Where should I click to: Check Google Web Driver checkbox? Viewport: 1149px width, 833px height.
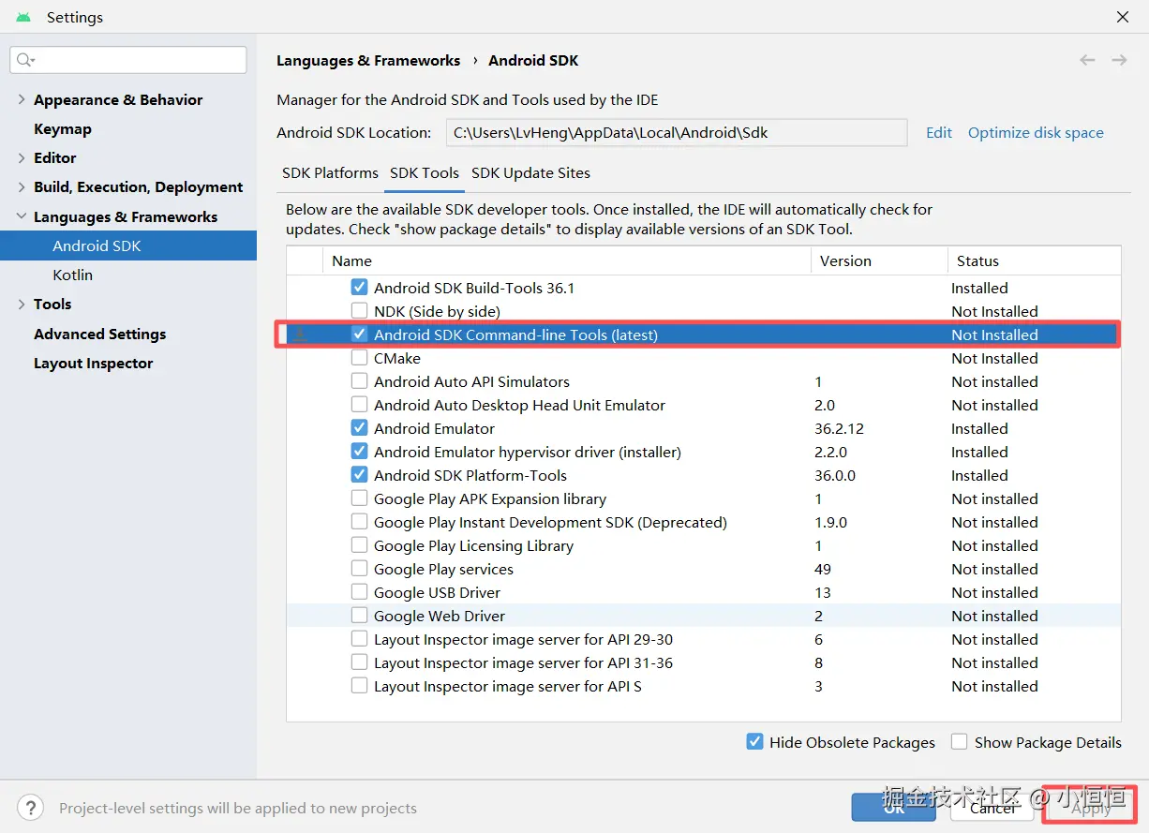pos(359,616)
